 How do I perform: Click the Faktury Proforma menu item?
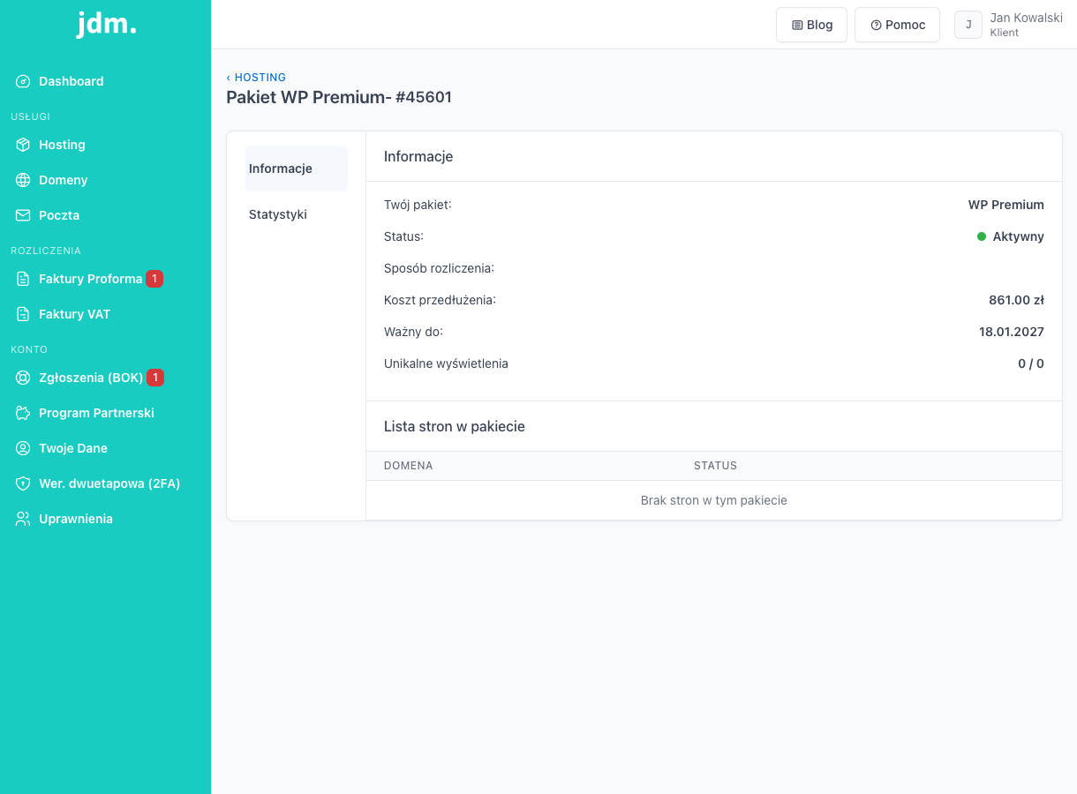coord(89,279)
